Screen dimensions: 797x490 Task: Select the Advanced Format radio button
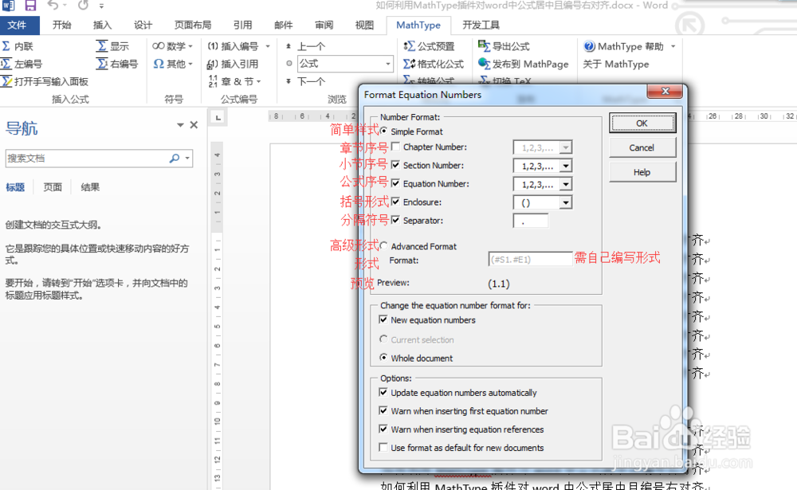(384, 246)
